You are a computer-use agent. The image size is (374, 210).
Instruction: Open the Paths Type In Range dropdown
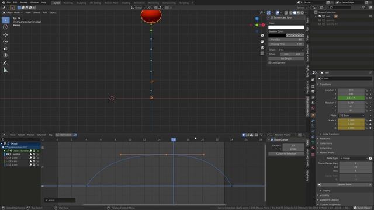point(354,158)
